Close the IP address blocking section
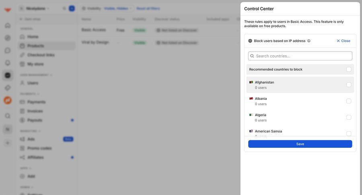The width and height of the screenshot is (362, 195). click(x=343, y=41)
